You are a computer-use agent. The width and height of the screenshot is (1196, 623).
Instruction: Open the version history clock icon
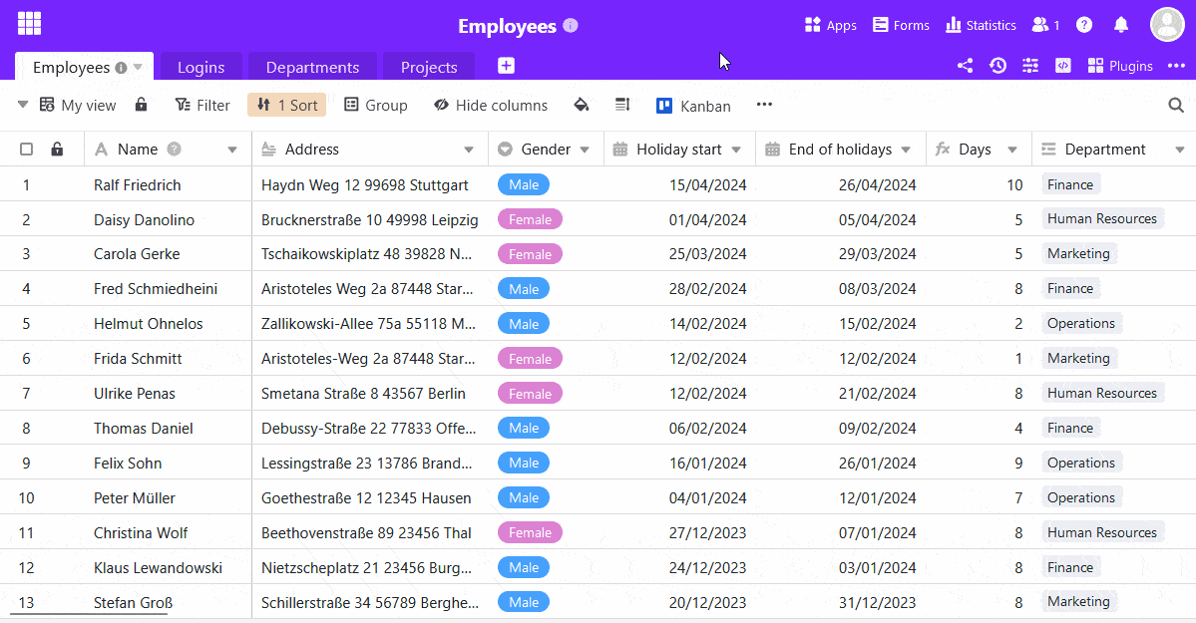(997, 66)
